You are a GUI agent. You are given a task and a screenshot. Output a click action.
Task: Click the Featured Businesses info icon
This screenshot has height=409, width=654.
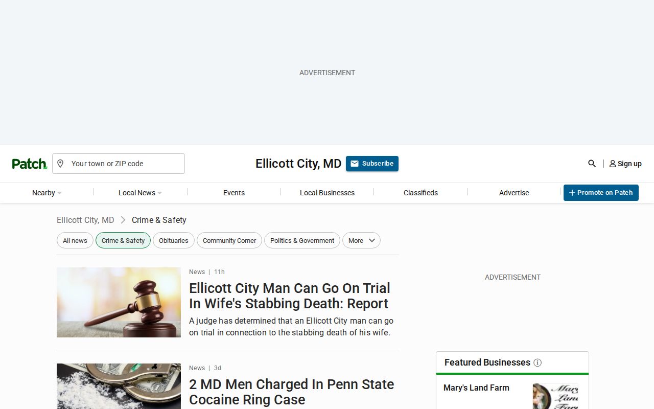[538, 362]
